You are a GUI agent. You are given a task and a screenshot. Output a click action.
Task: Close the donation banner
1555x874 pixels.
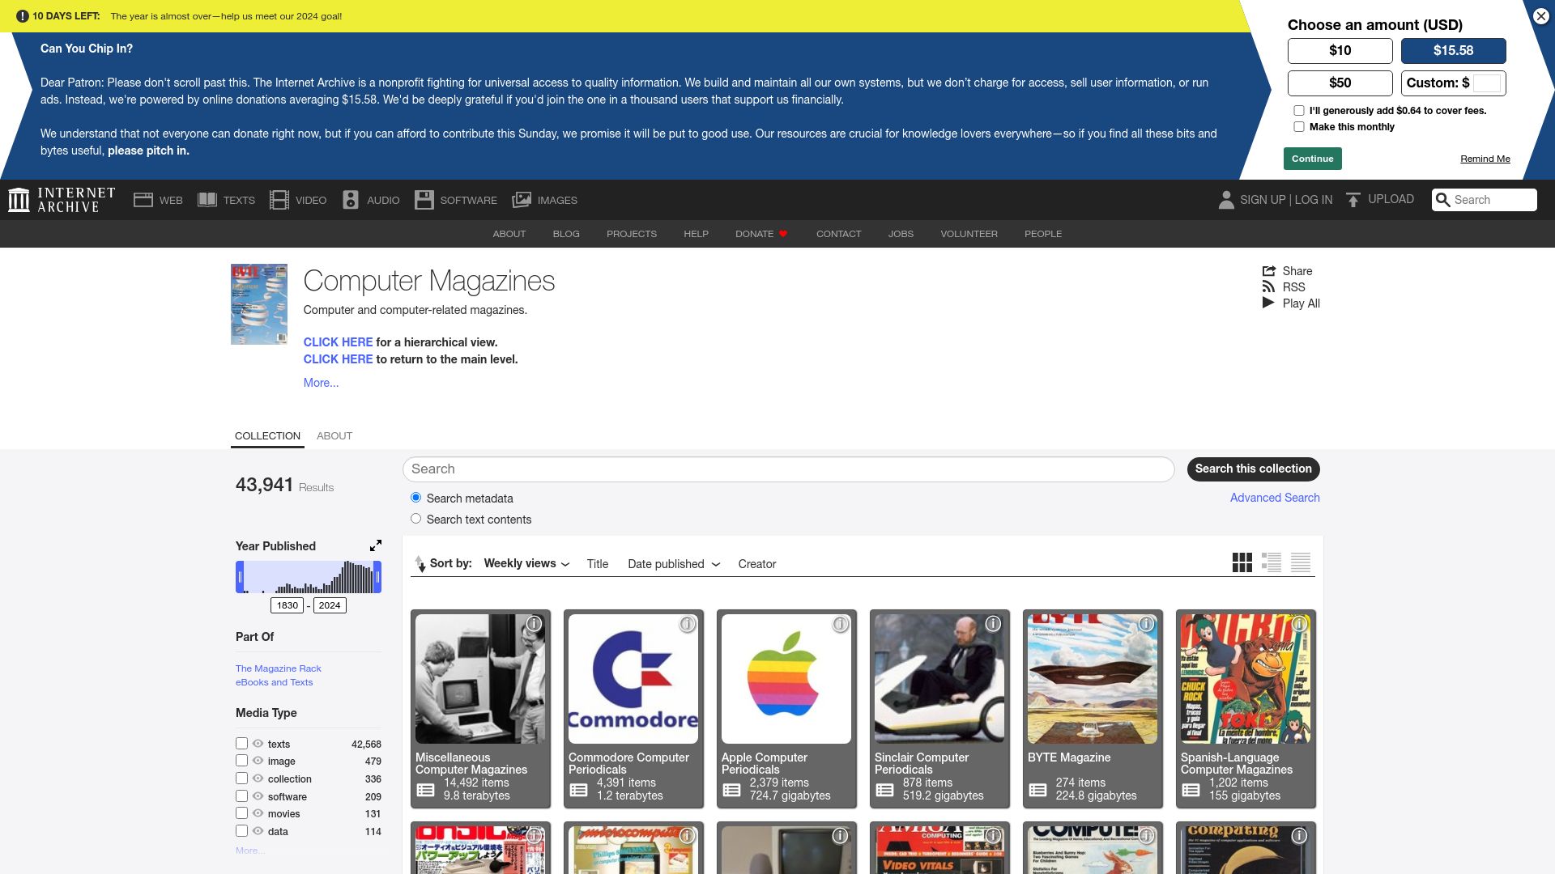[x=1541, y=16]
